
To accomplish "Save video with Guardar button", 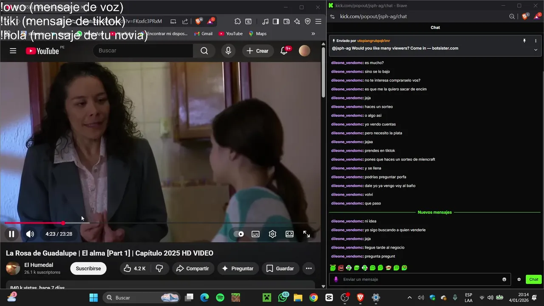I will (280, 269).
